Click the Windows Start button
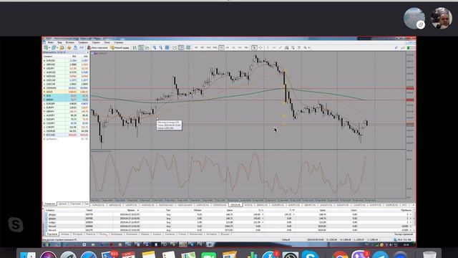Viewport: 458px width, 258px height. [x=47, y=244]
